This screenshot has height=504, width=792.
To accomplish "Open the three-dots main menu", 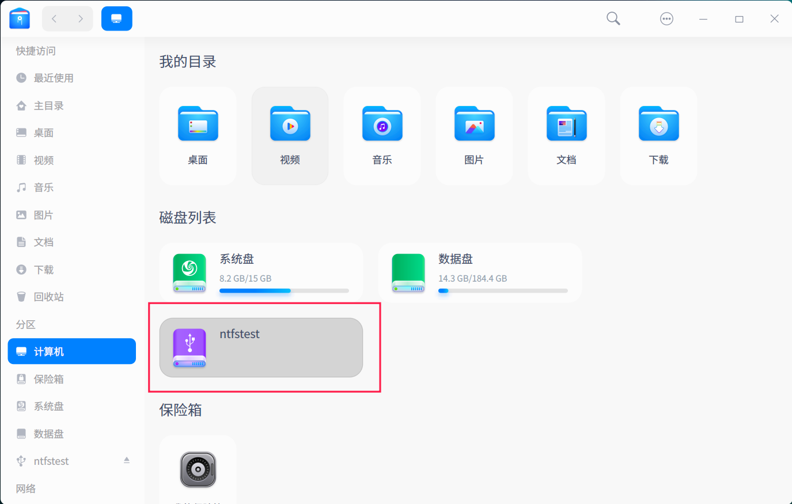I will pos(666,19).
